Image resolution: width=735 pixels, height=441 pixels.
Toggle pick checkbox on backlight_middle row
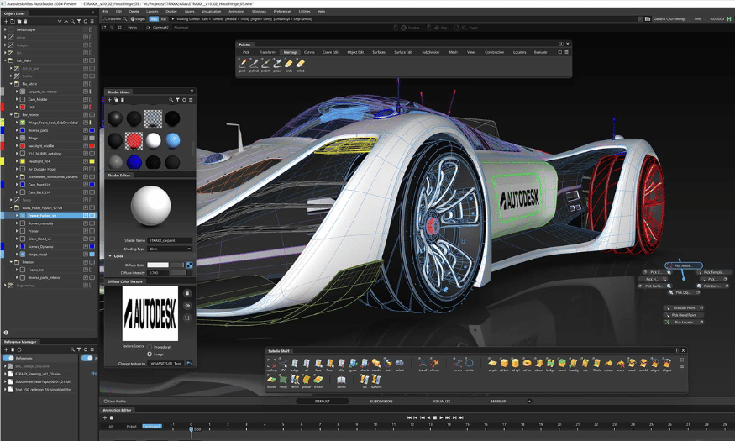(x=86, y=146)
